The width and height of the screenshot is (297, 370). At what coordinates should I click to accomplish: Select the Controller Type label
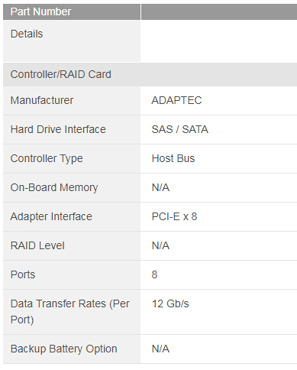47,158
